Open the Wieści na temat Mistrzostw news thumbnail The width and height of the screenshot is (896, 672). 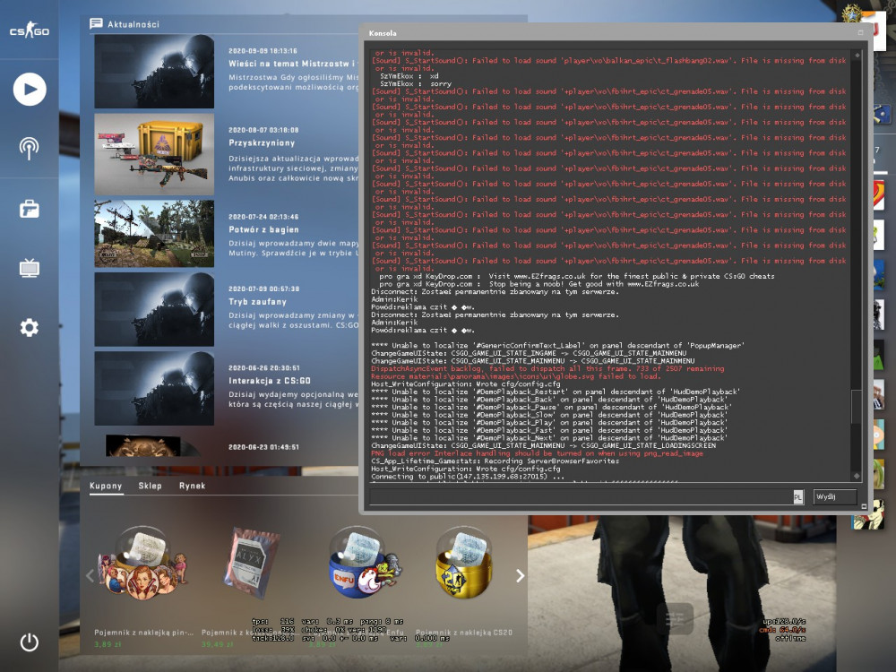point(154,72)
